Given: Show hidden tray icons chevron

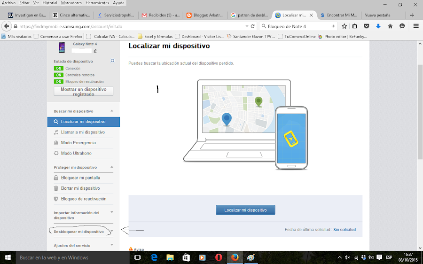Looking at the screenshot, I should coord(339,257).
